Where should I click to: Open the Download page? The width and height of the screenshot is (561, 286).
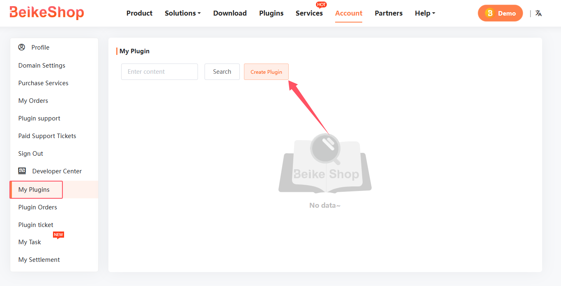(x=230, y=13)
